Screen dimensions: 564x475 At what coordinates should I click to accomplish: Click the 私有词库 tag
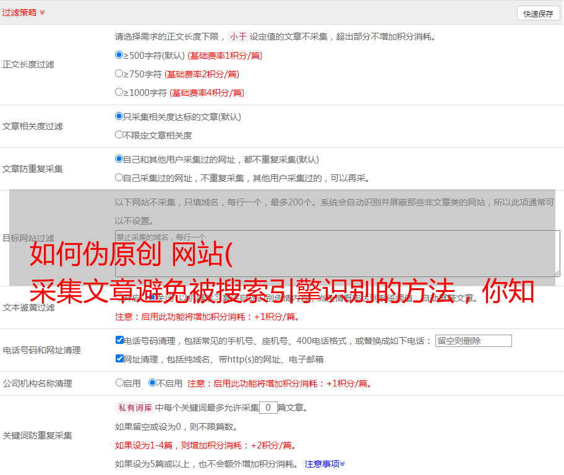click(x=135, y=408)
